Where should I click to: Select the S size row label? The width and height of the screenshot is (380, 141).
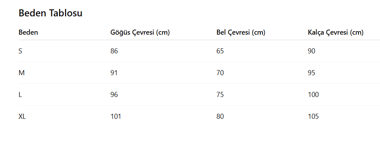click(x=20, y=51)
